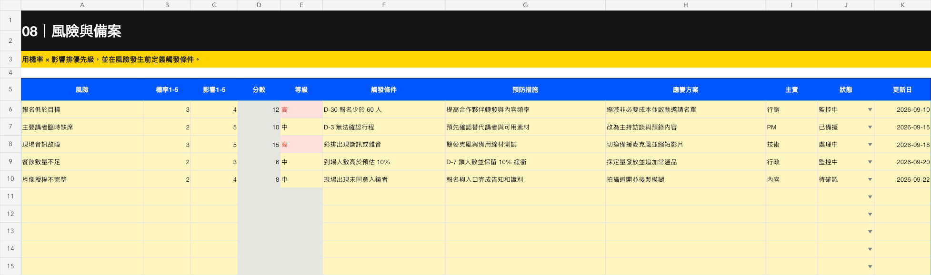Expand the 處理中 status dropdown arrow

click(x=870, y=145)
